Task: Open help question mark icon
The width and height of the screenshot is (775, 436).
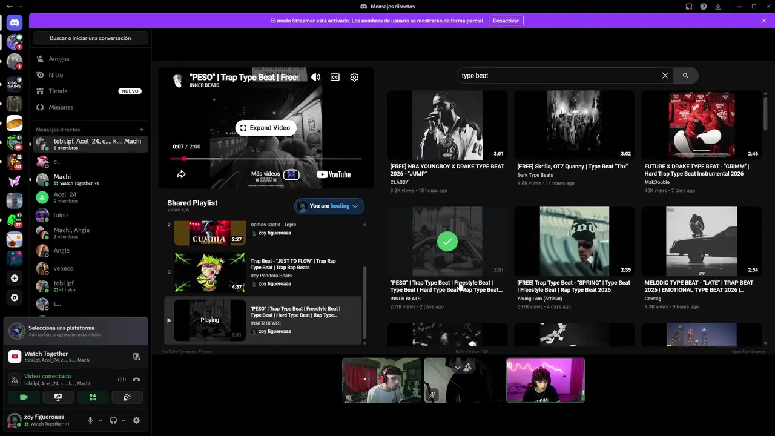Action: [x=704, y=7]
